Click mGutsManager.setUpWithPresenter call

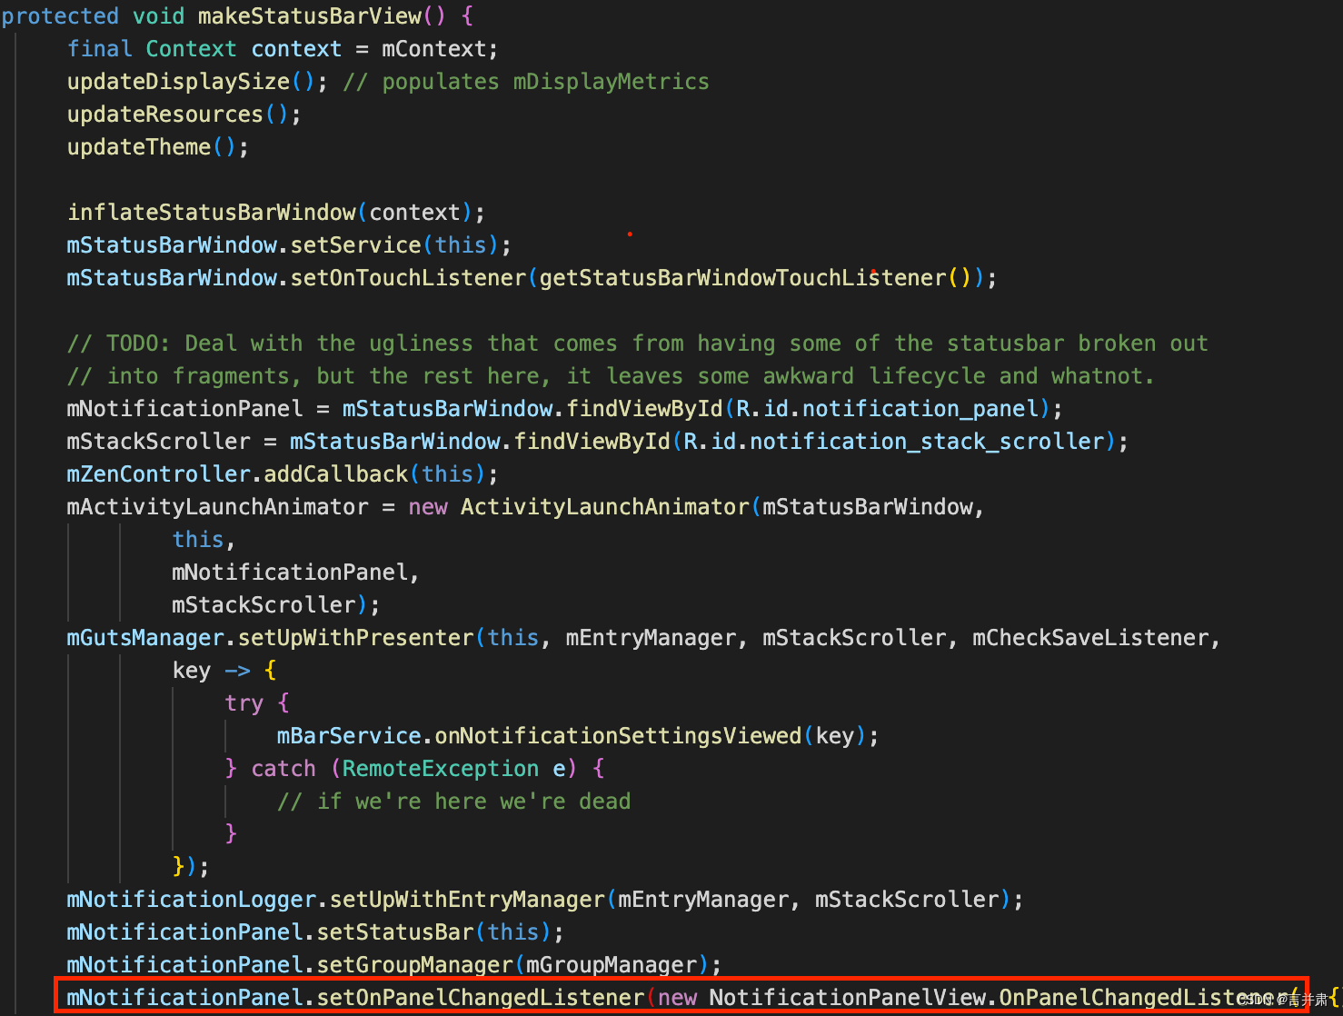point(270,638)
